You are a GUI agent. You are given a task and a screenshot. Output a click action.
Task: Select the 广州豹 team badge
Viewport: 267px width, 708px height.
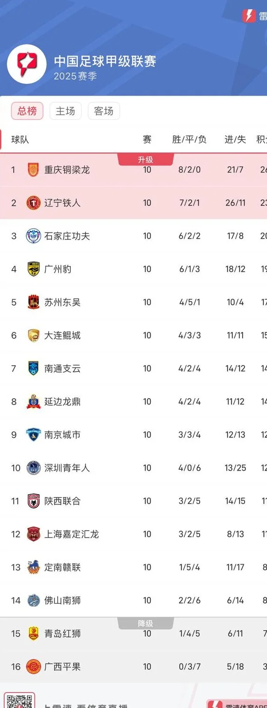tap(33, 269)
